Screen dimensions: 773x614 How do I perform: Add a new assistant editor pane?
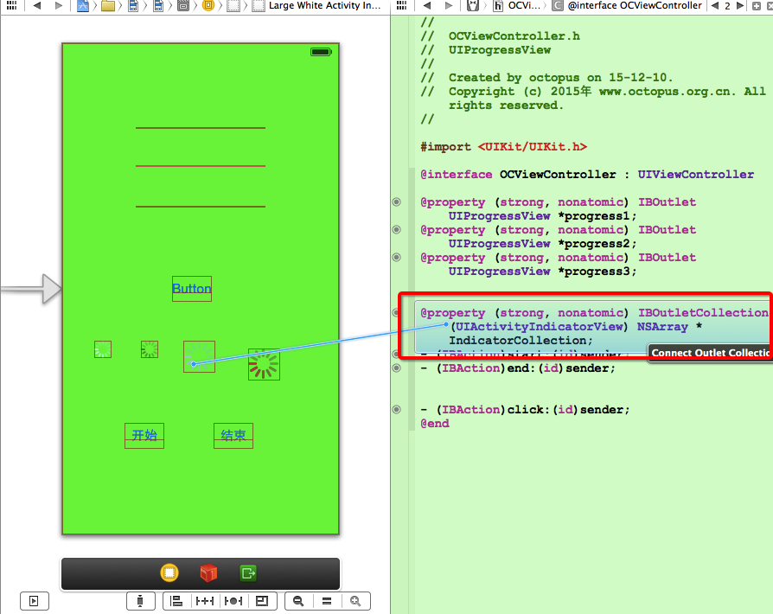click(757, 6)
